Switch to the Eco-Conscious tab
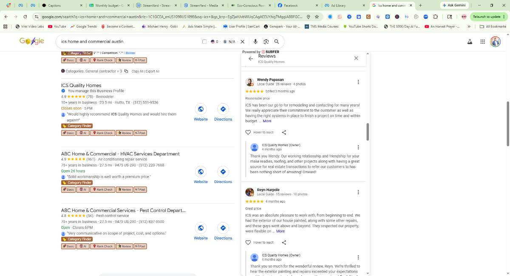Viewport: 510px width, 276px height. [x=251, y=6]
